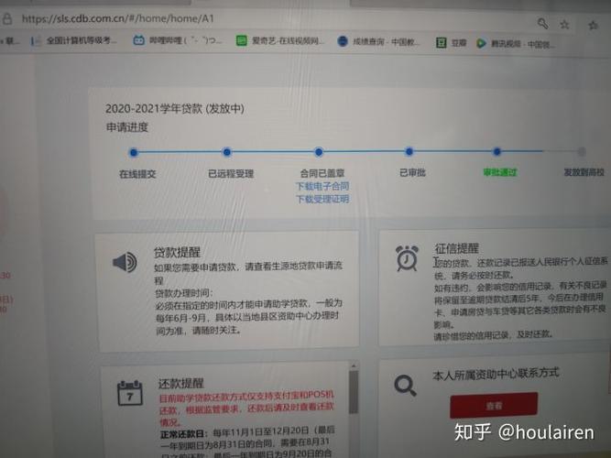Open the favorites list star icon at far right
The image size is (611, 458).
tap(593, 26)
